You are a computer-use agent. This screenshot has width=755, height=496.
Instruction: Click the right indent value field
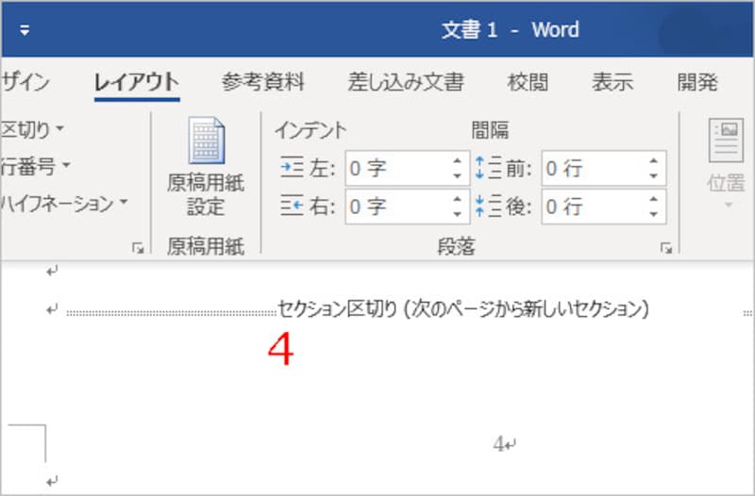(x=396, y=207)
